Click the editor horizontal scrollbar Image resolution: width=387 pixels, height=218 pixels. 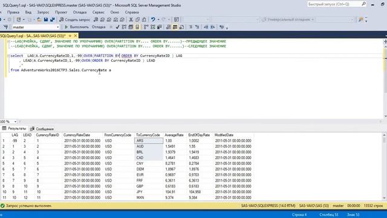click(x=200, y=122)
